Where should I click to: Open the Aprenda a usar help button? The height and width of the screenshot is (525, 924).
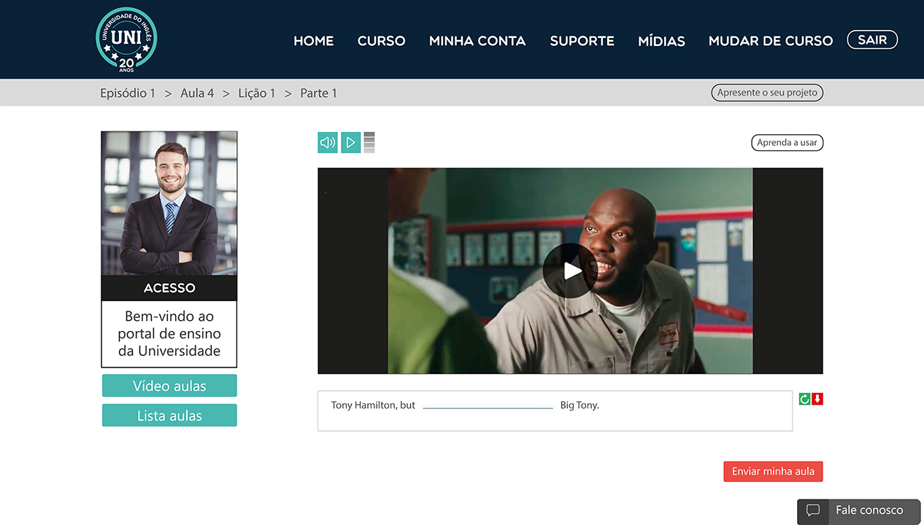click(x=788, y=143)
